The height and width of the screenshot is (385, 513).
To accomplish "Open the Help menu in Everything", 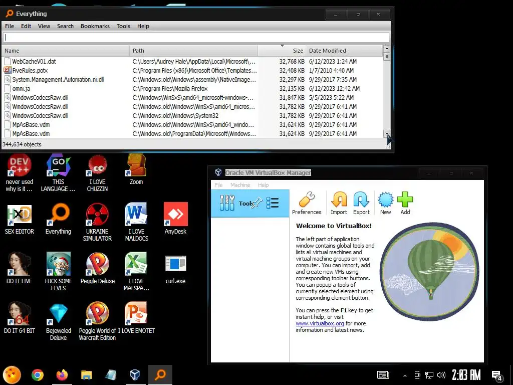I will [143, 26].
